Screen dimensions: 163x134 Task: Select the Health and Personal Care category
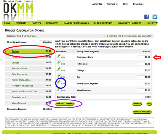click(x=29, y=91)
